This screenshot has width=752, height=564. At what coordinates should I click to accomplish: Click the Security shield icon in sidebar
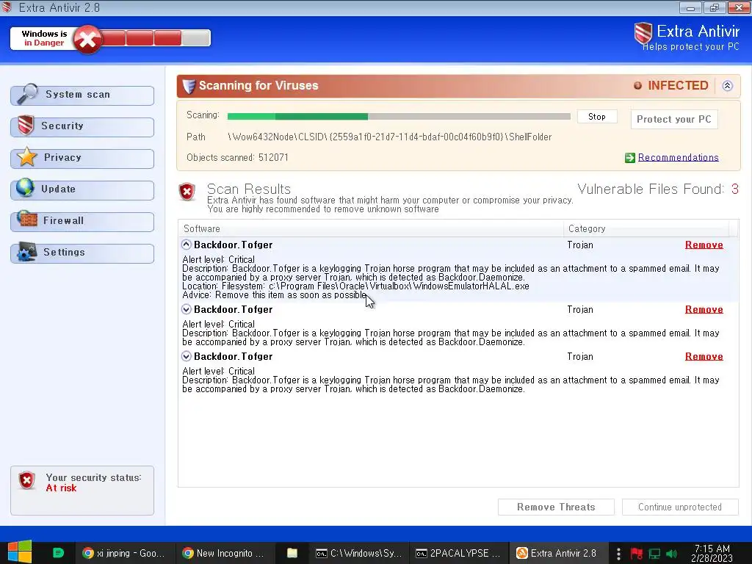coord(26,126)
